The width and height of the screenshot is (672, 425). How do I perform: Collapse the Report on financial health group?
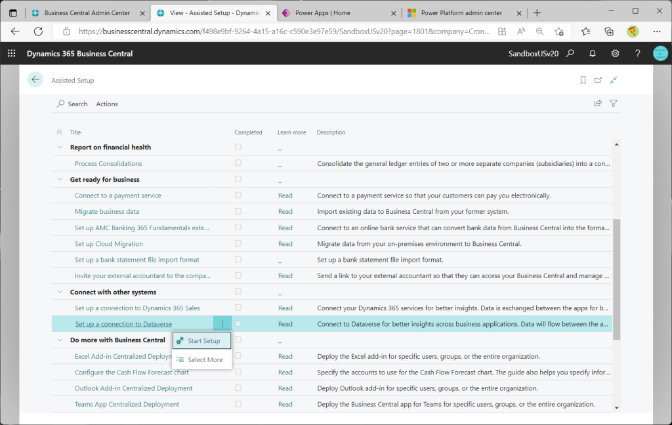point(60,147)
